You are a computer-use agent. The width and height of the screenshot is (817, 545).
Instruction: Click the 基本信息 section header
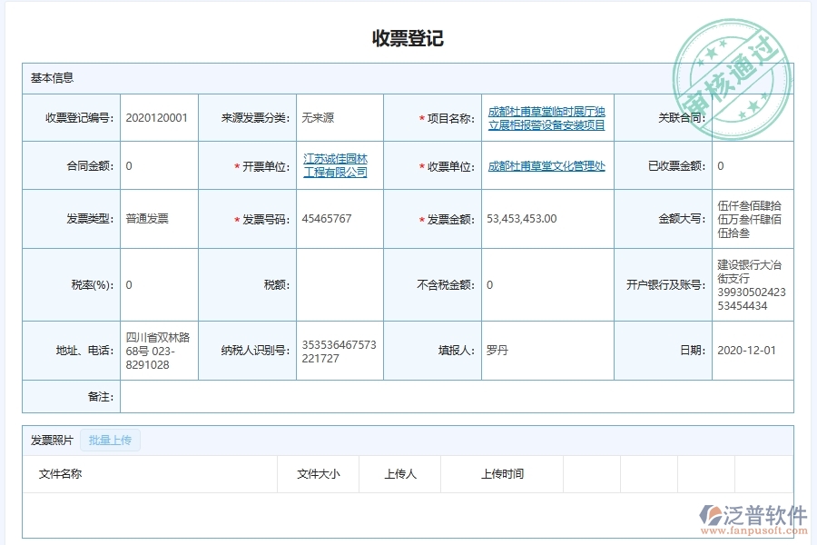click(x=50, y=77)
